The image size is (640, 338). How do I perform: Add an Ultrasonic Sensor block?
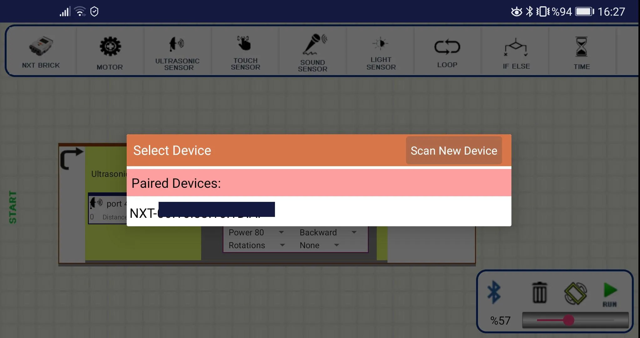click(178, 51)
